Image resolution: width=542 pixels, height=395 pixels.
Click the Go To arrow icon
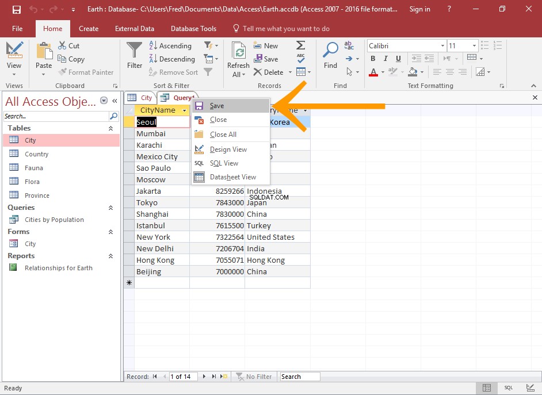[349, 59]
